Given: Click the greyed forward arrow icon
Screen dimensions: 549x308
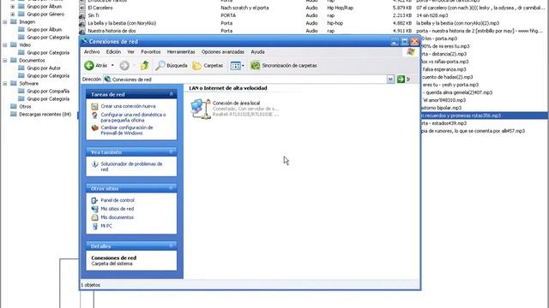Looking at the screenshot, I should coord(124,65).
